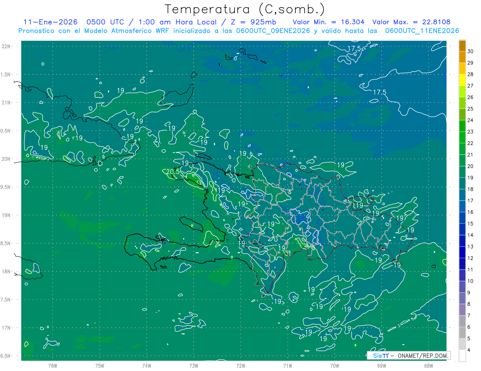Click the legend color band between 12 and 13
Screen dimensions: 481x371
(462, 252)
